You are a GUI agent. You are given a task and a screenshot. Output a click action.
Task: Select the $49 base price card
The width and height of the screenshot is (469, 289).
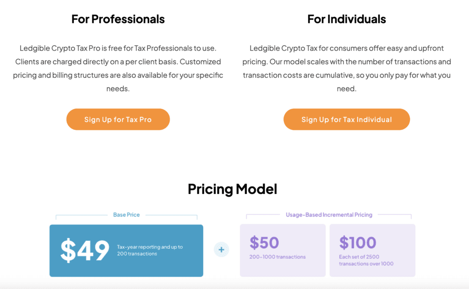pyautogui.click(x=126, y=251)
